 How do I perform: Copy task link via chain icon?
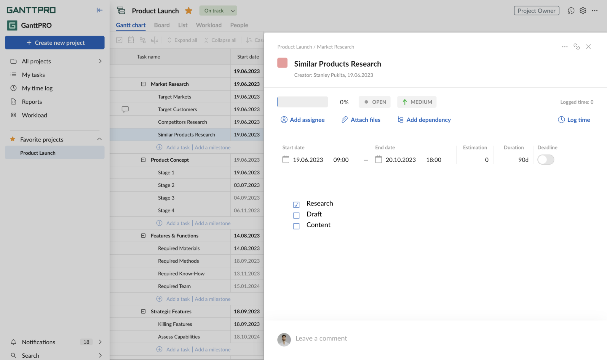tap(576, 47)
